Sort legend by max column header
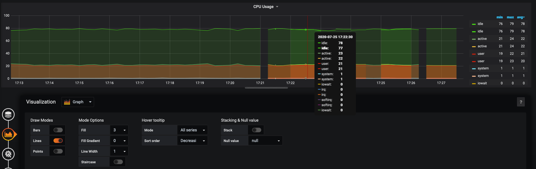The height and width of the screenshot is (169, 536). click(510, 17)
